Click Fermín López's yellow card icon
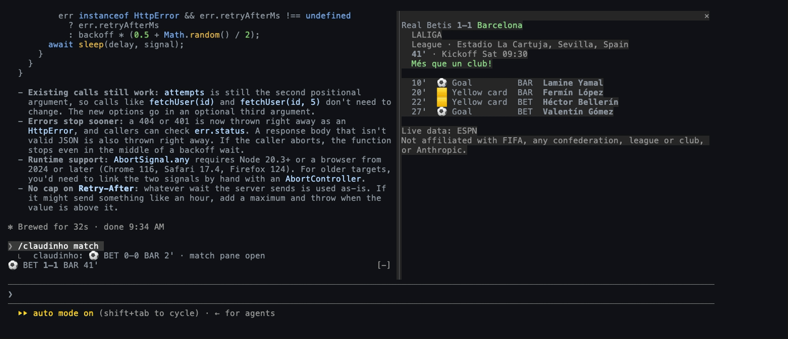 [442, 93]
